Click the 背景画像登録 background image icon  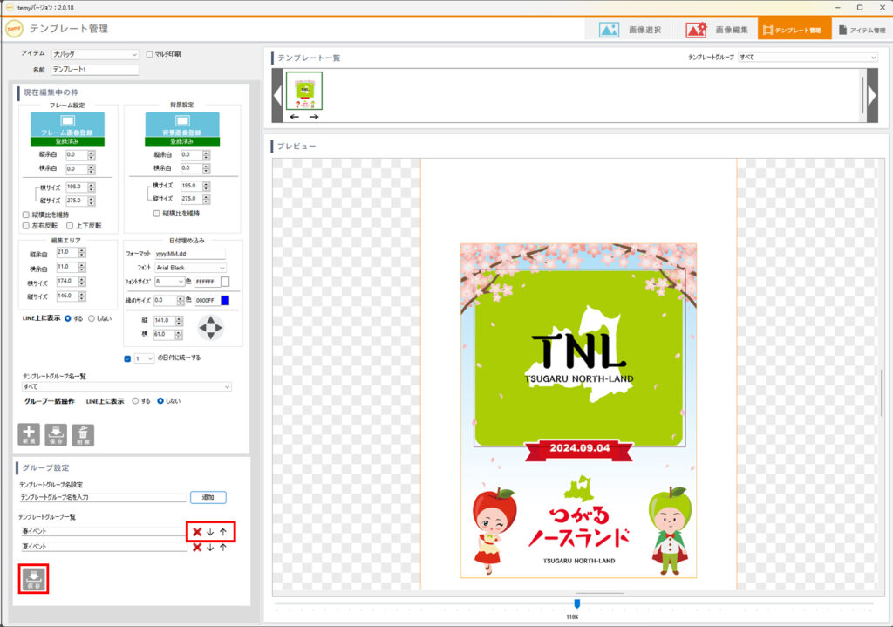pyautogui.click(x=181, y=124)
